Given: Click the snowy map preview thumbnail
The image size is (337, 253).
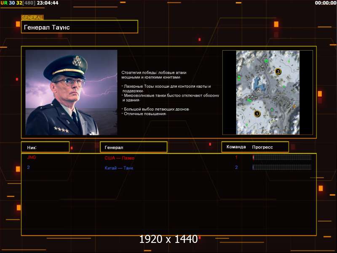Looking at the screenshot, I should (x=267, y=92).
